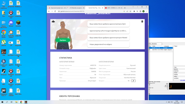Open Project Zomboid desktop shortcut
The height and width of the screenshot is (104, 185).
pos(11,92)
